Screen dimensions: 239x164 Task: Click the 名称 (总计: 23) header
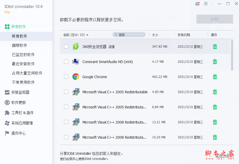(74, 35)
